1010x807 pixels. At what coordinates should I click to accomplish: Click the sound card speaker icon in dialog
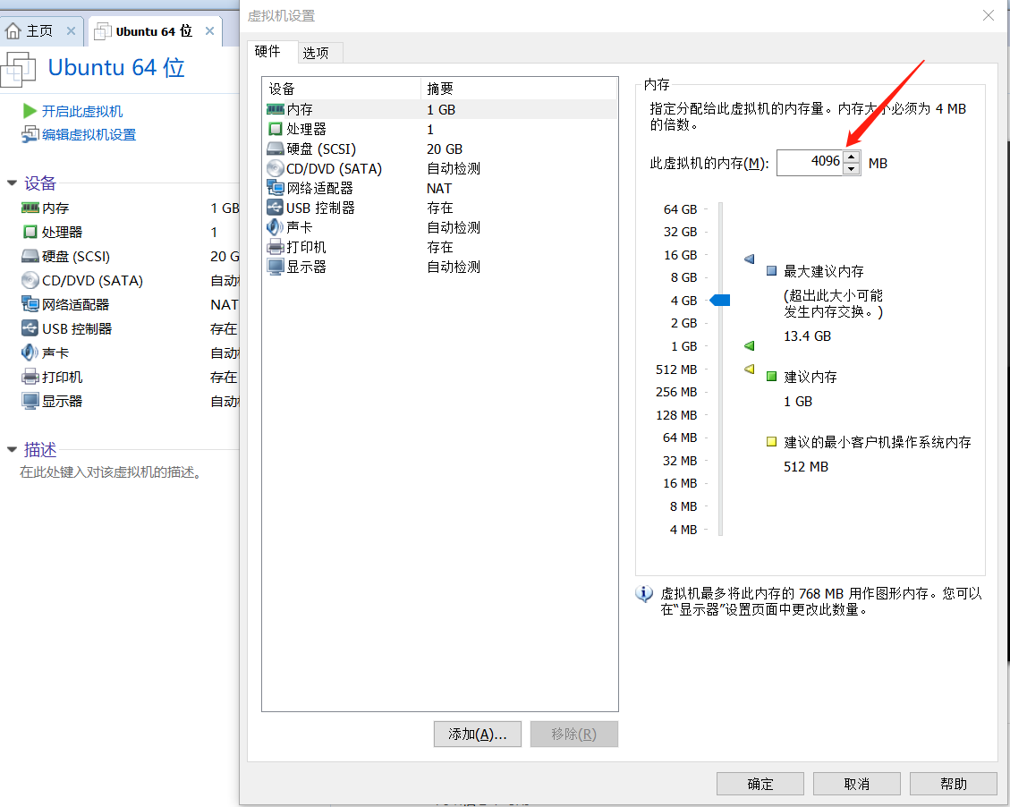click(x=275, y=226)
